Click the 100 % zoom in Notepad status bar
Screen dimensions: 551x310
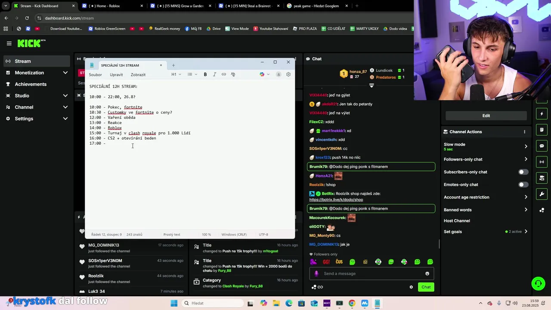pyautogui.click(x=207, y=235)
